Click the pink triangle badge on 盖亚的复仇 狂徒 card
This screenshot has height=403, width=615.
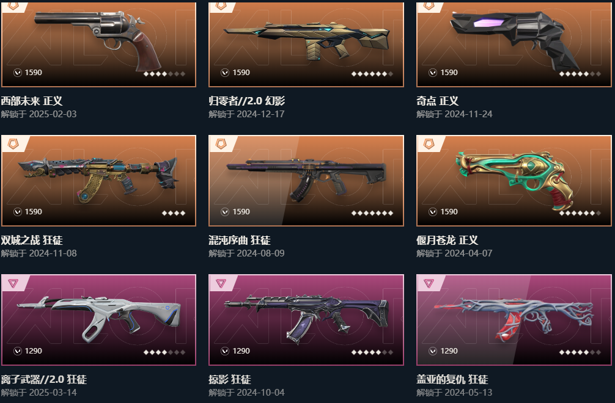click(x=429, y=283)
